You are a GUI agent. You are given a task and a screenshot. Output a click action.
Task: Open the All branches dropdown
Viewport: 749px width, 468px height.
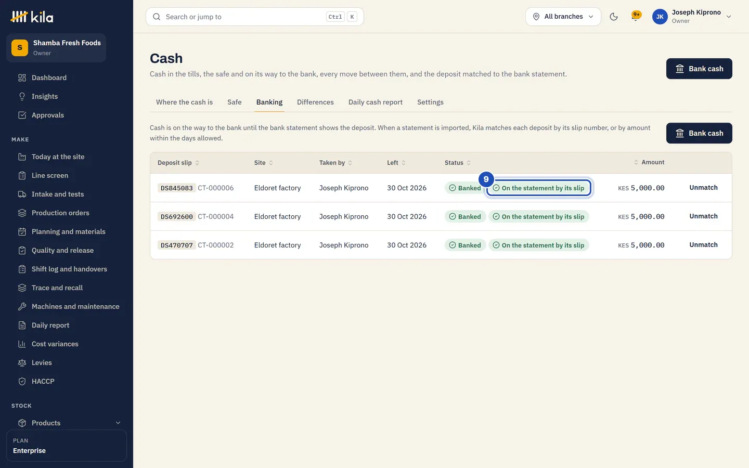pyautogui.click(x=563, y=17)
